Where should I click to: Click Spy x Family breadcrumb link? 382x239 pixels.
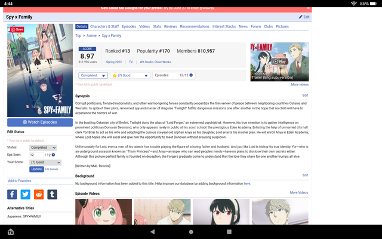click(x=112, y=36)
